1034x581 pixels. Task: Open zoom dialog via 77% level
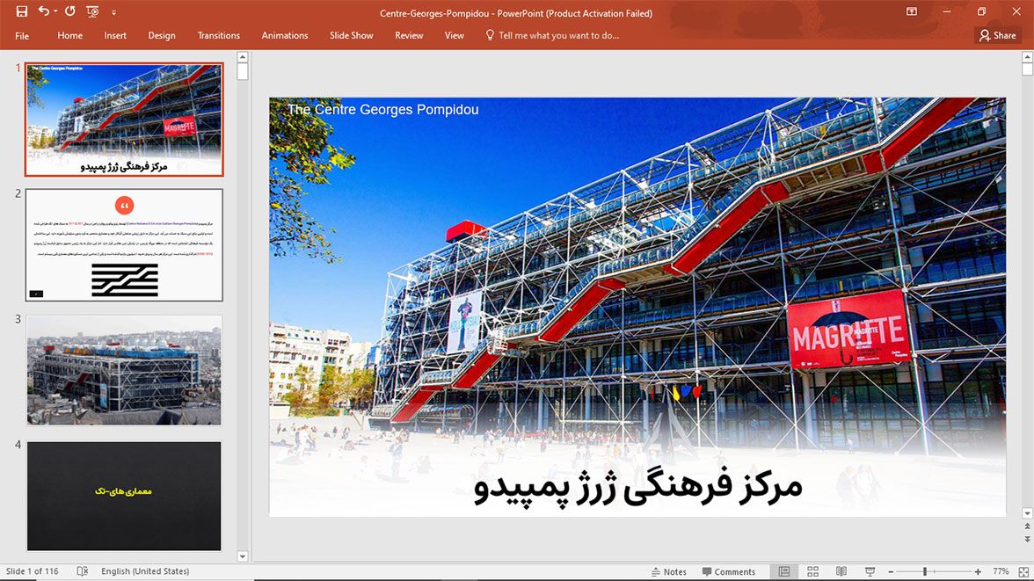pyautogui.click(x=1001, y=571)
